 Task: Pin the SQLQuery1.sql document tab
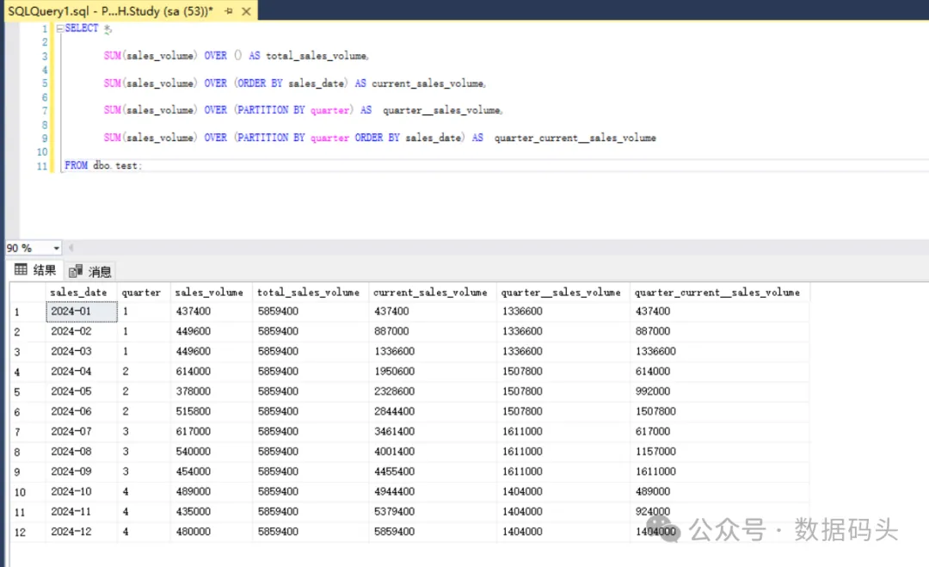229,11
